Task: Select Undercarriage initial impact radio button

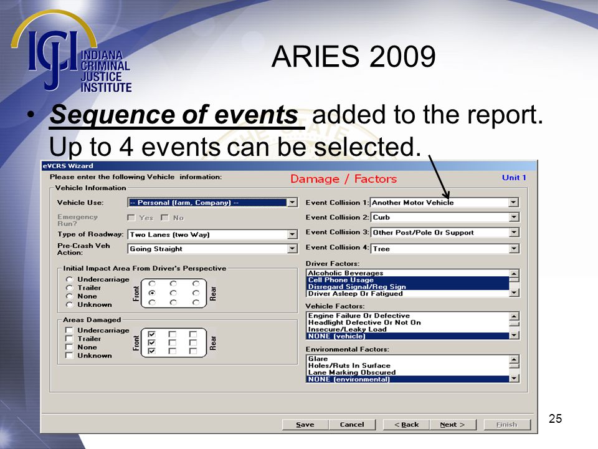Action: 69,279
